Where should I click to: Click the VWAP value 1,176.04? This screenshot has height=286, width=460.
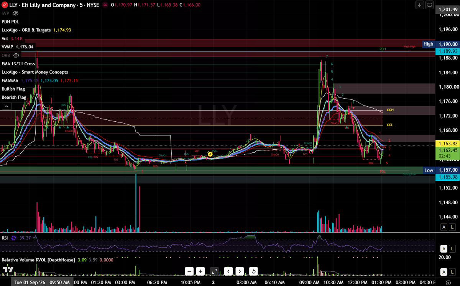(25, 47)
